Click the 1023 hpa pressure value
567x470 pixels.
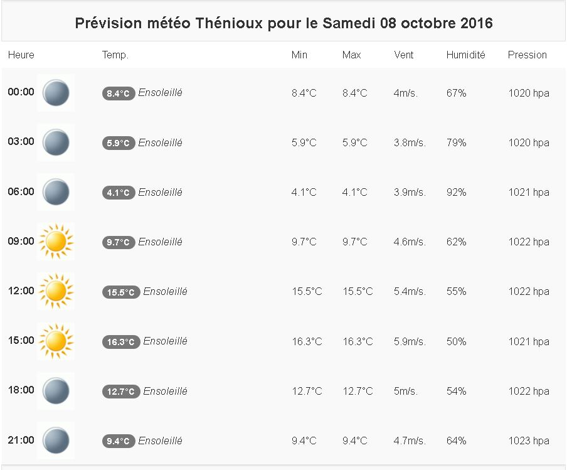528,441
